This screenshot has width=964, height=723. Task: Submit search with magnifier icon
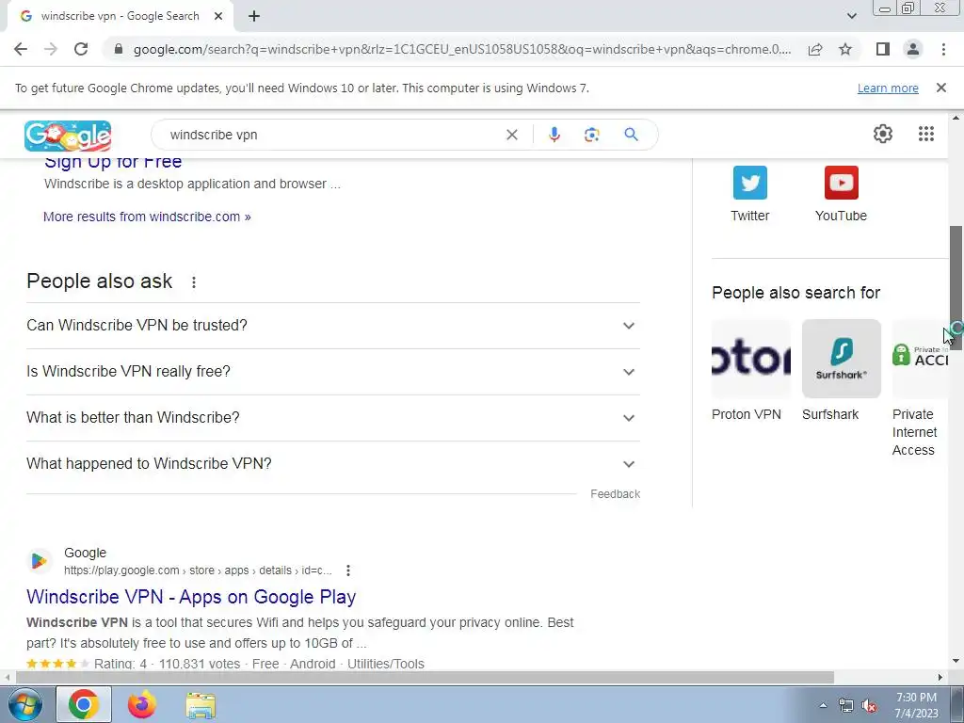(x=631, y=134)
